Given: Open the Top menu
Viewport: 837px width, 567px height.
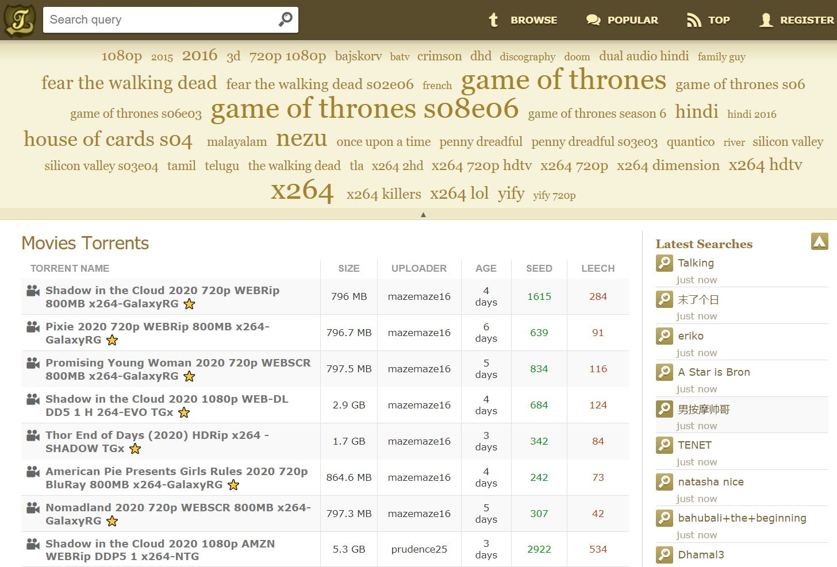Looking at the screenshot, I should coord(719,20).
